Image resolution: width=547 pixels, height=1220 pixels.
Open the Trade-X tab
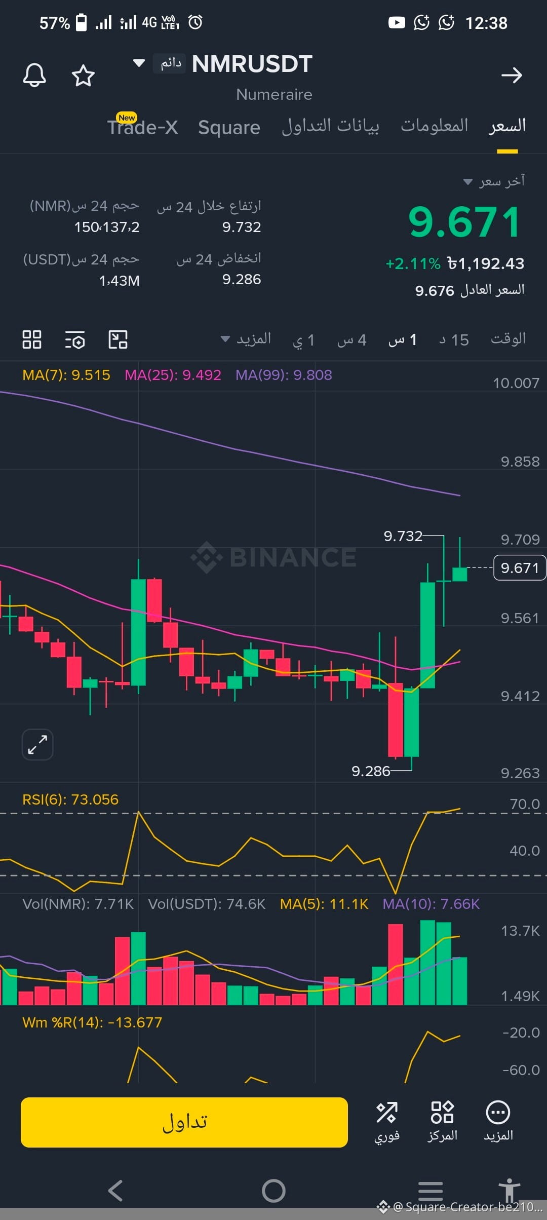pyautogui.click(x=142, y=127)
